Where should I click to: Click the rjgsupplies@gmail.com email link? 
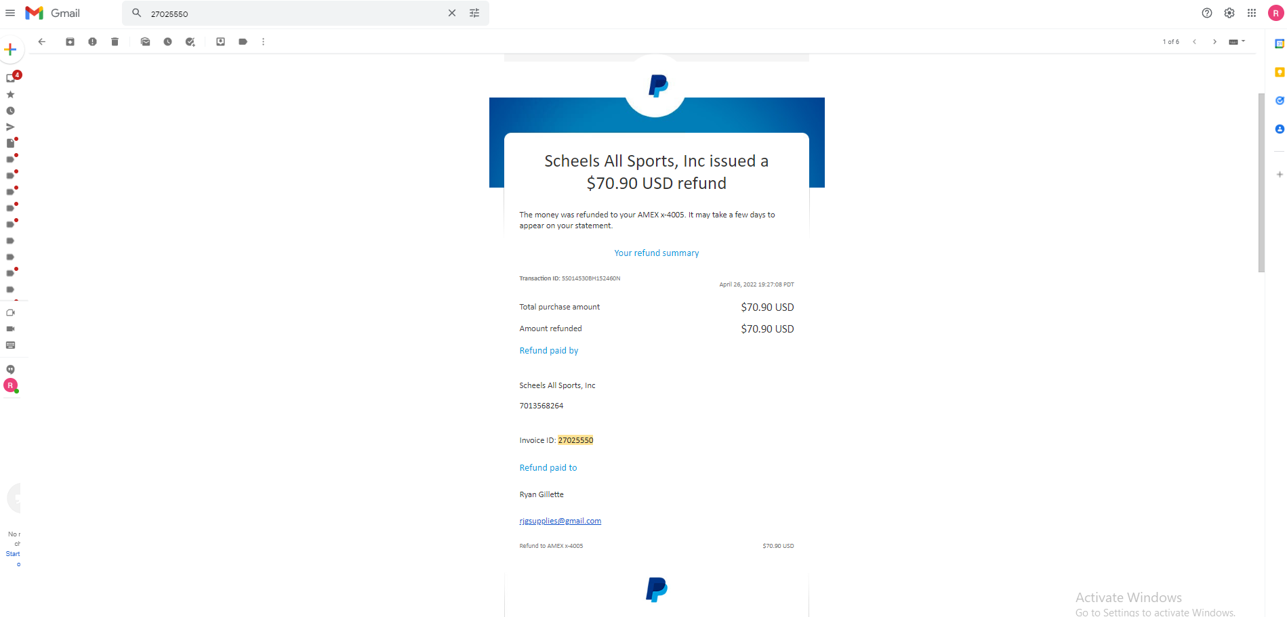click(x=560, y=522)
